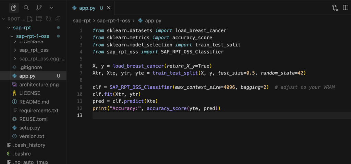Open Changes compare icon in editor toolbar
Viewport: 351px width, 164px height.
(335, 8)
